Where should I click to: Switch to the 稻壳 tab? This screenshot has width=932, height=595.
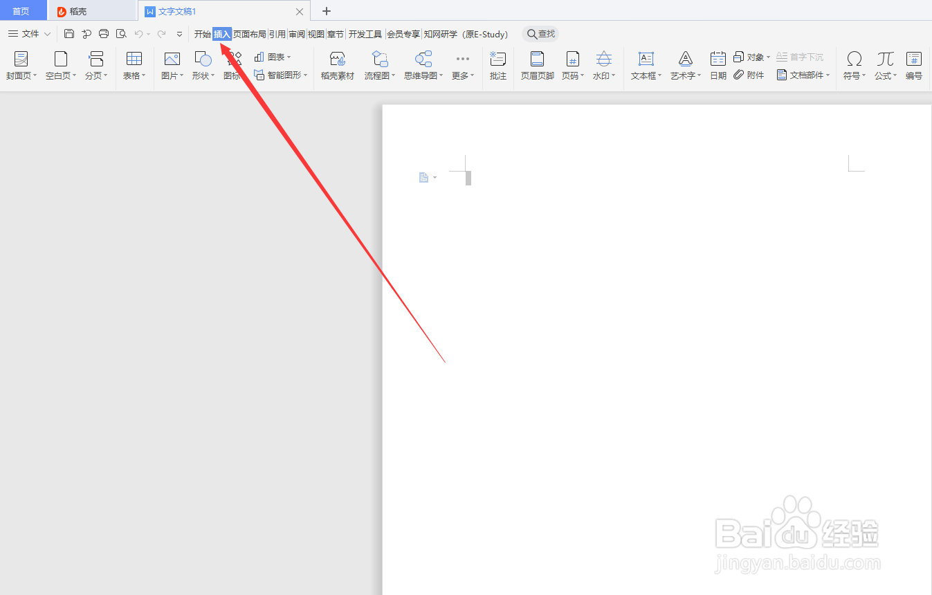pos(93,11)
